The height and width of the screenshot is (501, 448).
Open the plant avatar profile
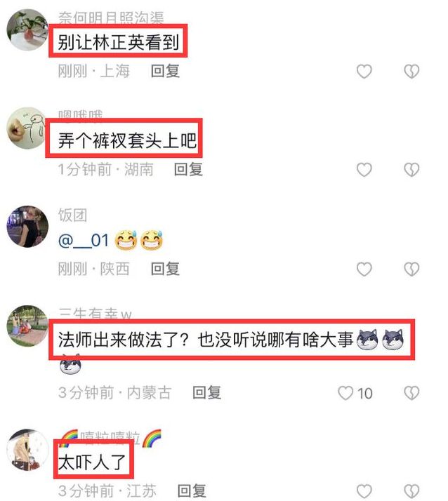tap(27, 29)
